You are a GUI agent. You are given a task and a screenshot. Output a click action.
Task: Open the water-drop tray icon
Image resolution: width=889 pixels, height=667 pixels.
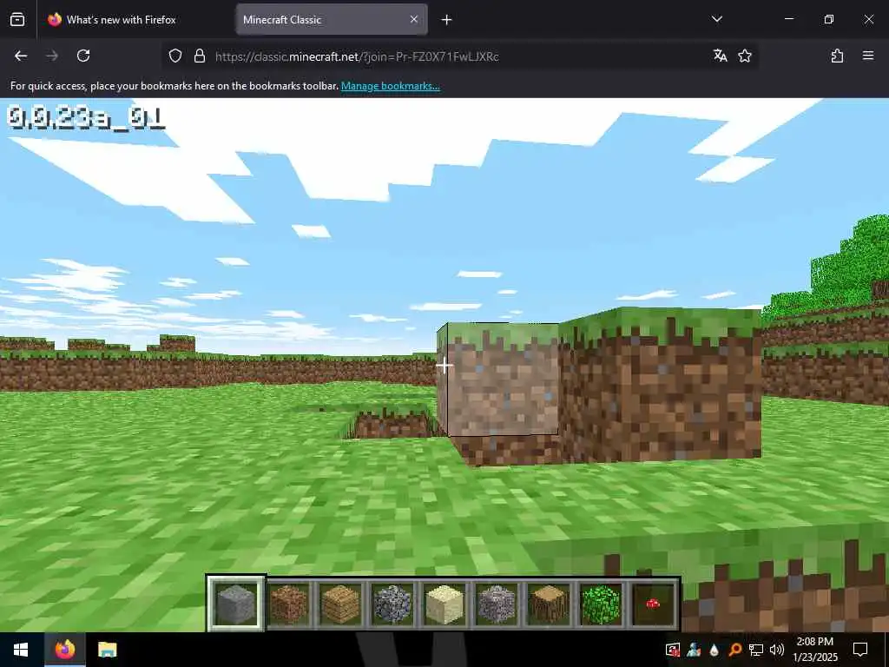[x=714, y=650]
